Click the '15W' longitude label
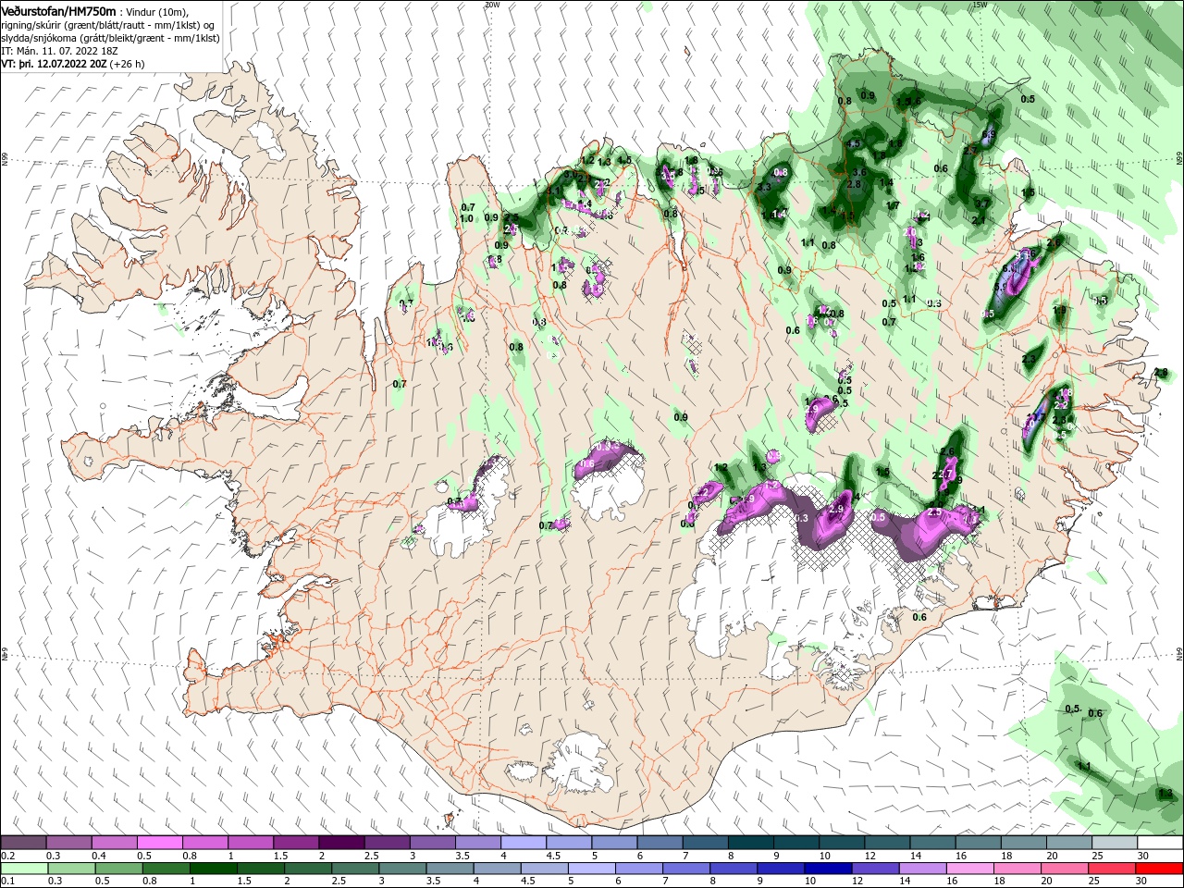Viewport: 1184px width, 888px height. (980, 5)
